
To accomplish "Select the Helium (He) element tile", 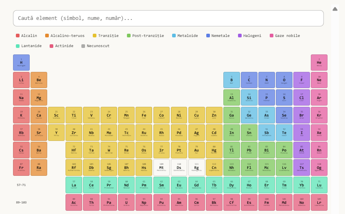I will point(319,63).
